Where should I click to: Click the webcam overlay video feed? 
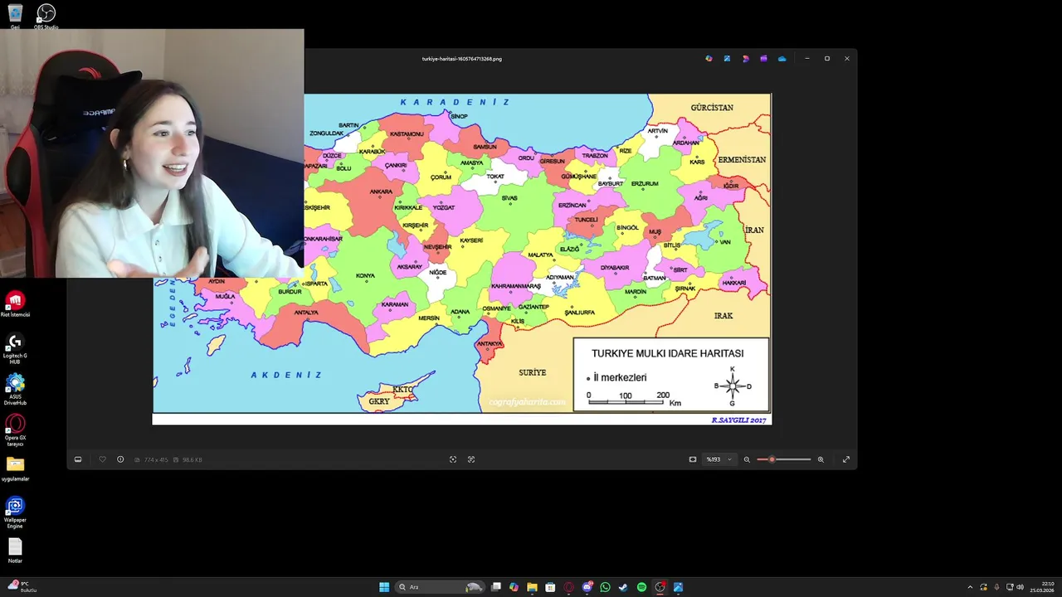pyautogui.click(x=152, y=153)
